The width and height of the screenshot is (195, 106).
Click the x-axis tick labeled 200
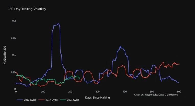[70, 92]
